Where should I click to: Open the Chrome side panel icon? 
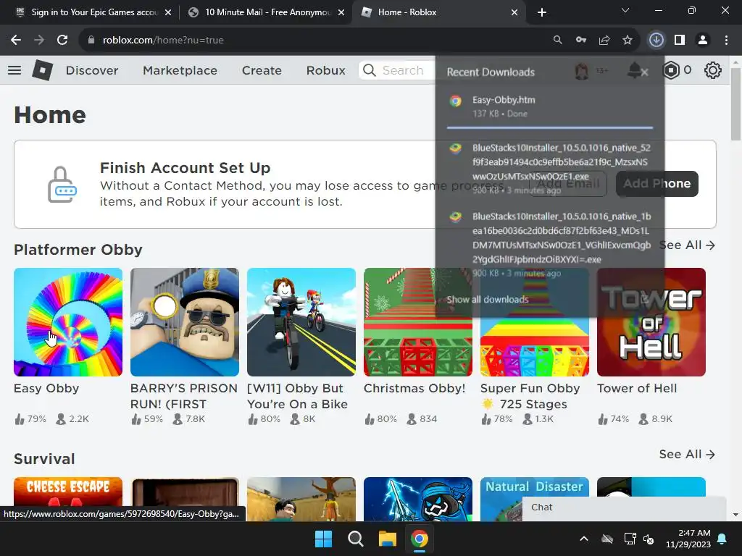click(680, 41)
